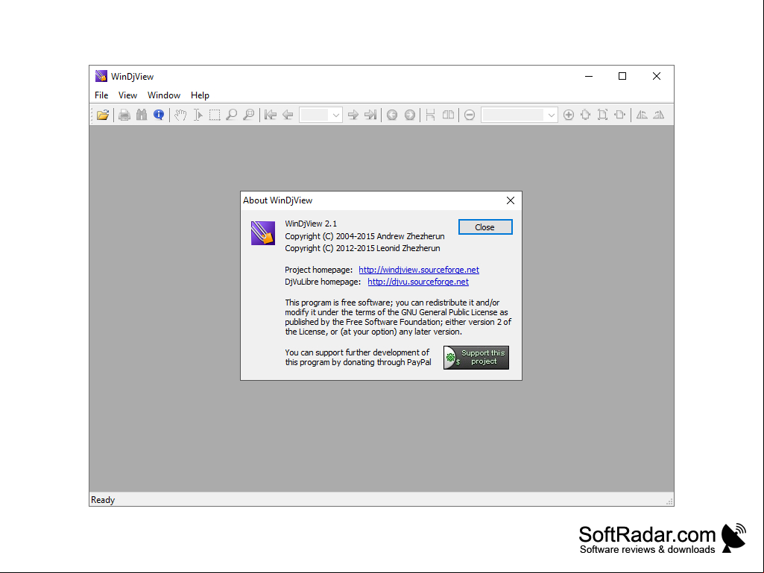
Task: Click the PayPal donation text
Action: pyautogui.click(x=358, y=357)
